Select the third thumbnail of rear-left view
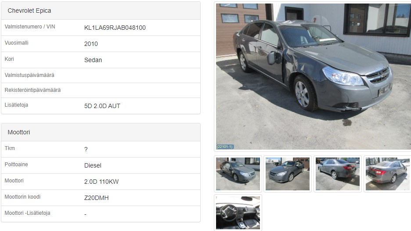 [338, 174]
